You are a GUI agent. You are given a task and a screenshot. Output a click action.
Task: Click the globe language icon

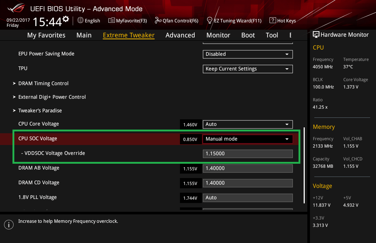click(80, 20)
